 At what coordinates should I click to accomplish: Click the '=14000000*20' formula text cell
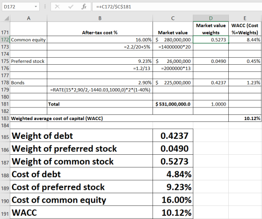(173, 47)
